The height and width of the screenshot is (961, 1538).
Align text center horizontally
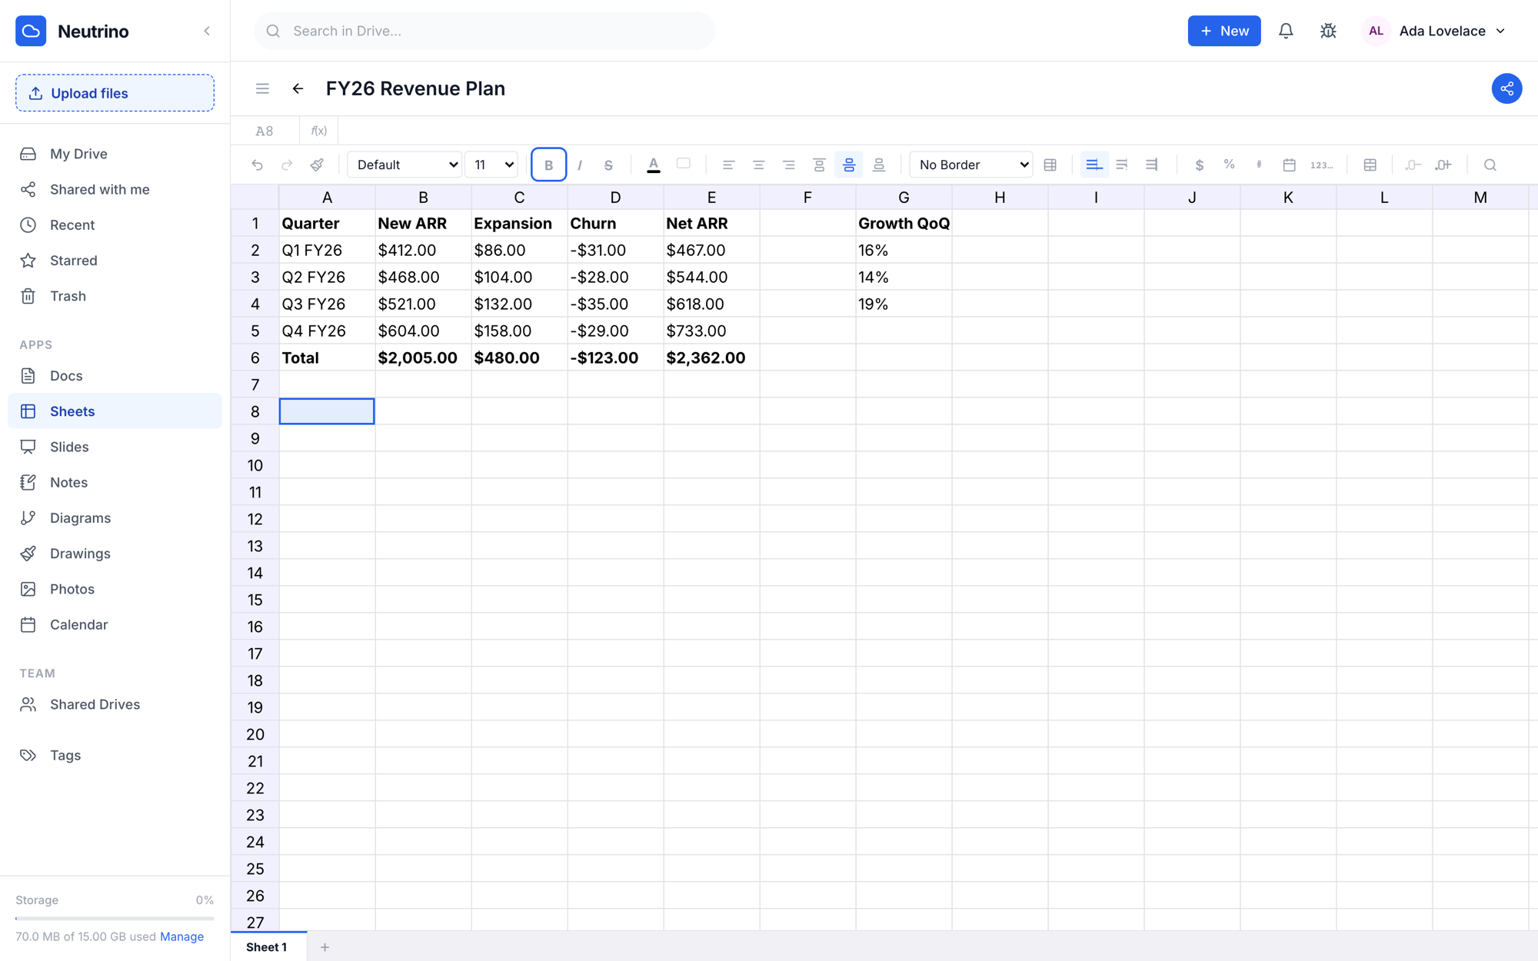758,165
